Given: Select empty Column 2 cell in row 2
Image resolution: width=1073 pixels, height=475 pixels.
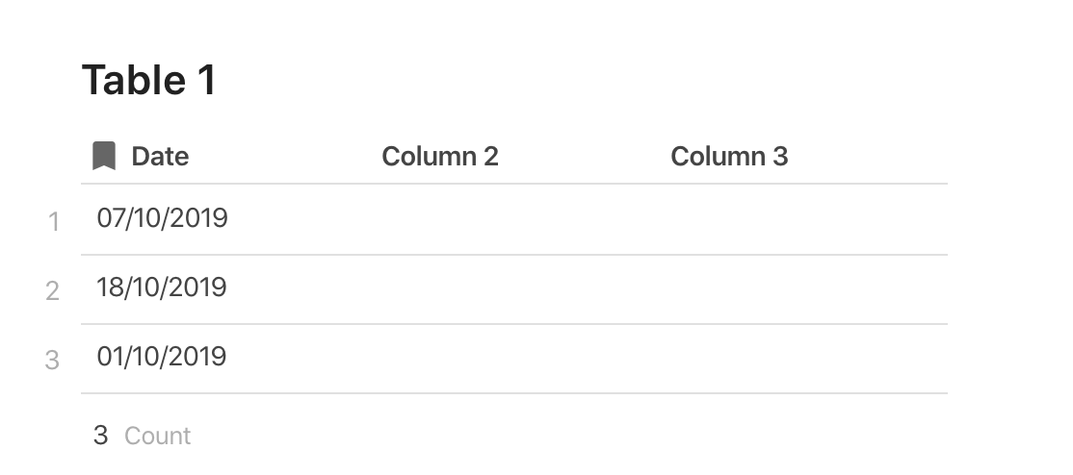Looking at the screenshot, I should coord(514,289).
